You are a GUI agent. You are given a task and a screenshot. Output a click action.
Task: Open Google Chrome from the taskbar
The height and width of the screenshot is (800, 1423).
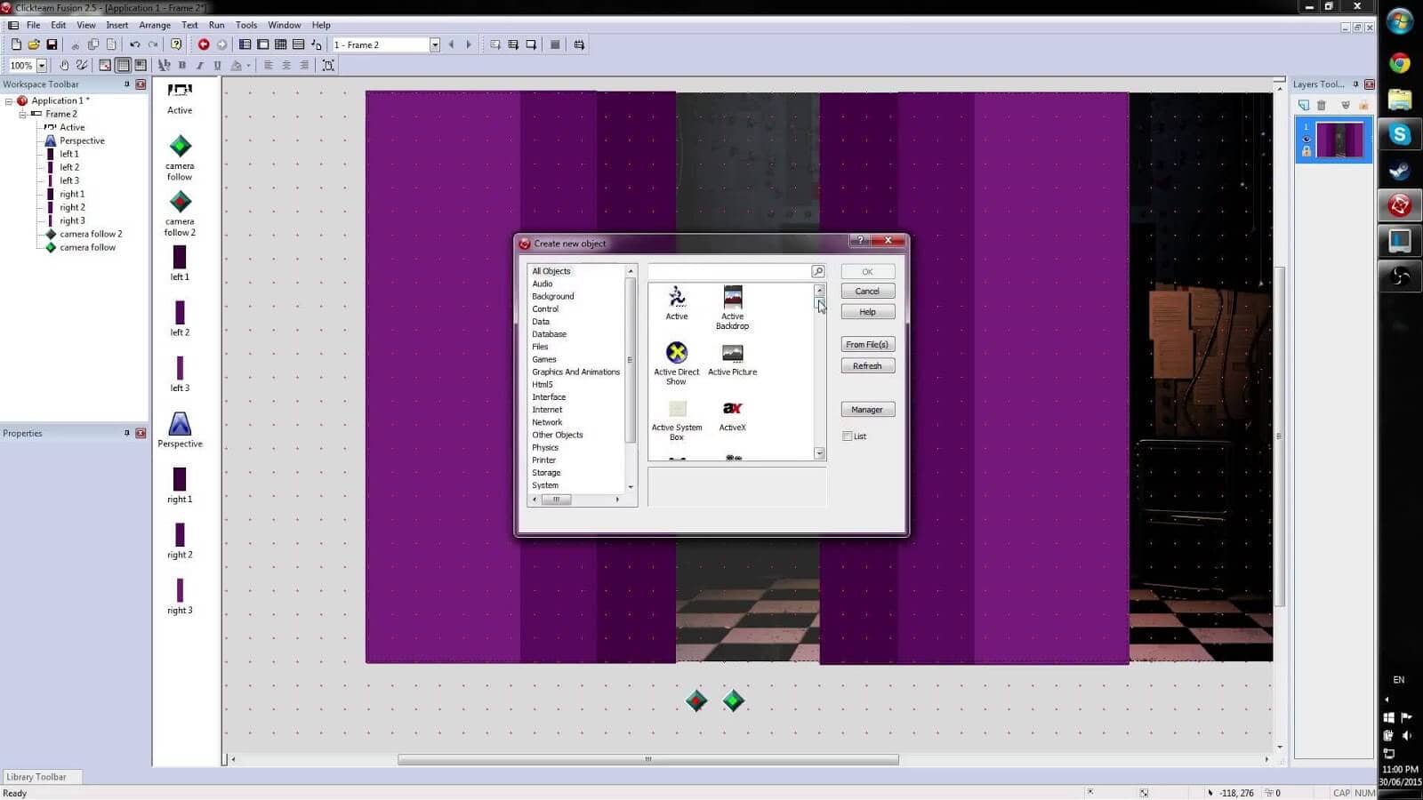click(1400, 63)
